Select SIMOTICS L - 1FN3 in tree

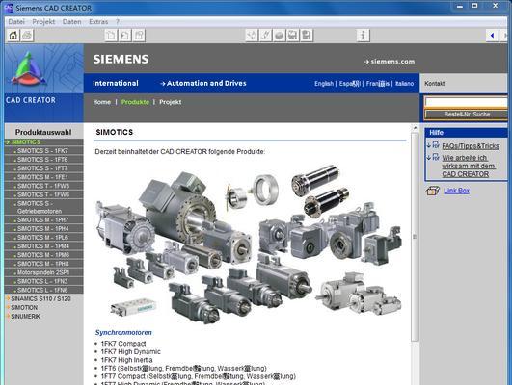[x=42, y=282]
